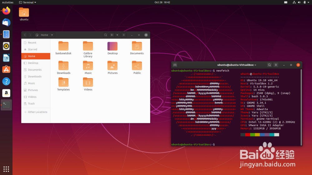Open the Pictures folder icon in Files
Image resolution: width=312 pixels, height=175 pixels.
pos(112,68)
